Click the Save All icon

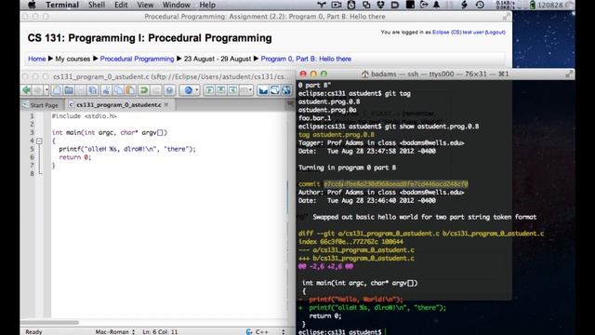coord(92,90)
